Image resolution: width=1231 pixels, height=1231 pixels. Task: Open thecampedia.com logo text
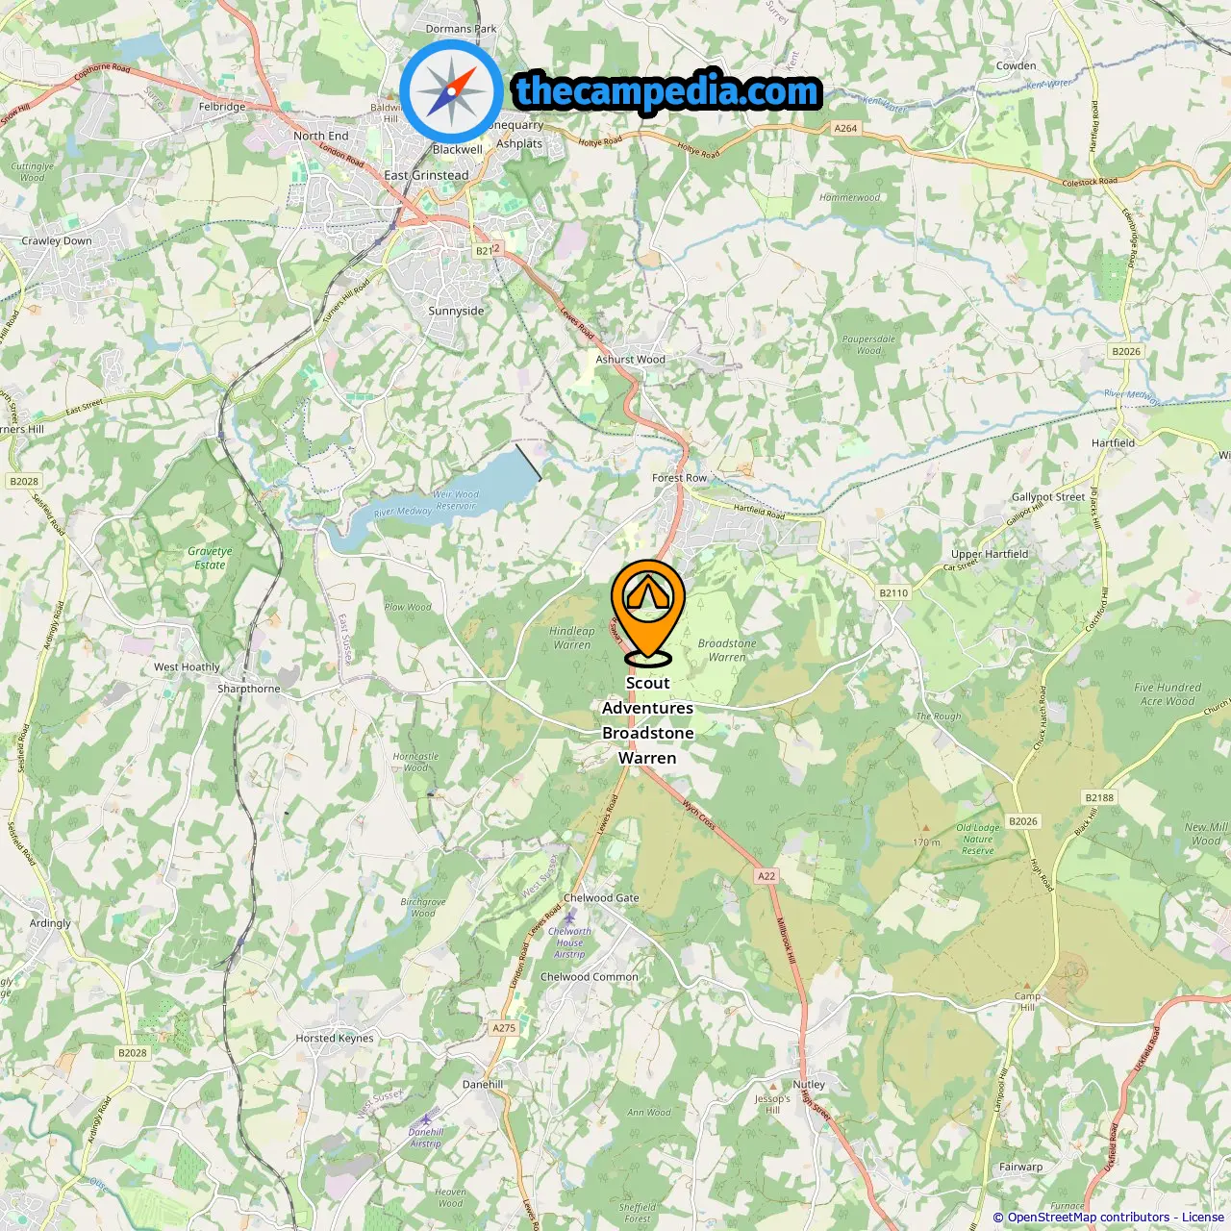coord(667,91)
